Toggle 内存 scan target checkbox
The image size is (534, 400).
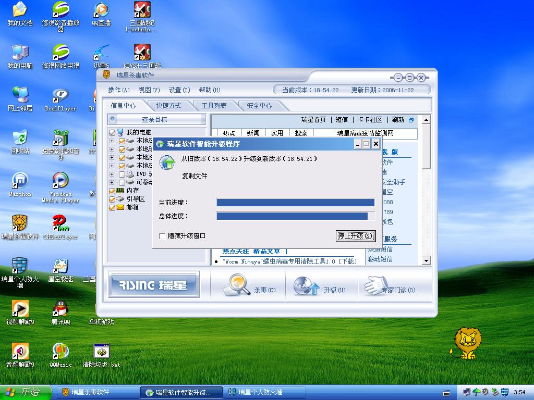pos(112,191)
